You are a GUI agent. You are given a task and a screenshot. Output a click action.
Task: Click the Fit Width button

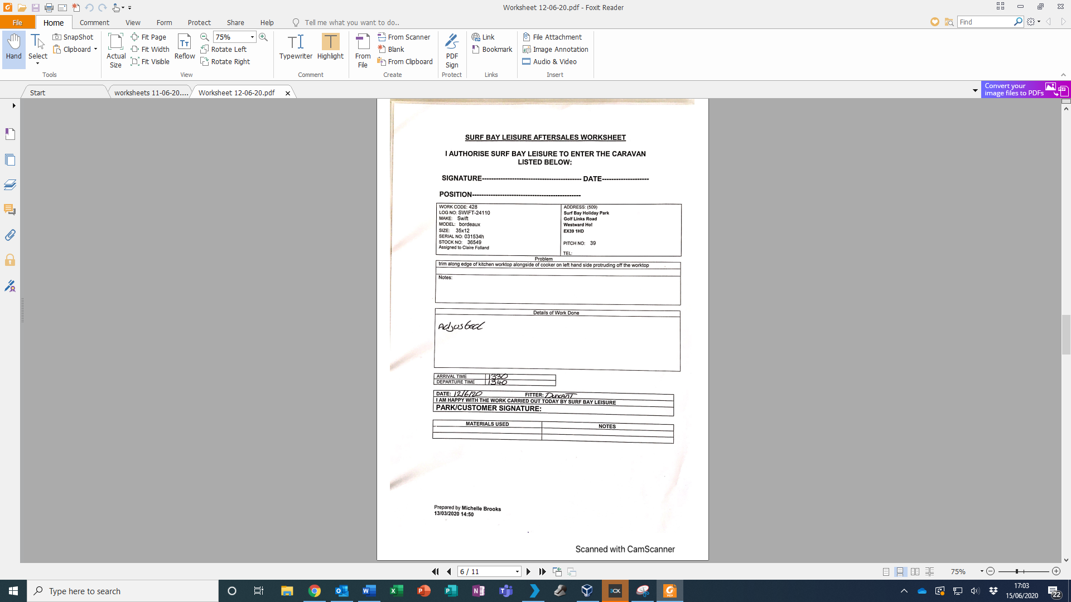coord(150,49)
